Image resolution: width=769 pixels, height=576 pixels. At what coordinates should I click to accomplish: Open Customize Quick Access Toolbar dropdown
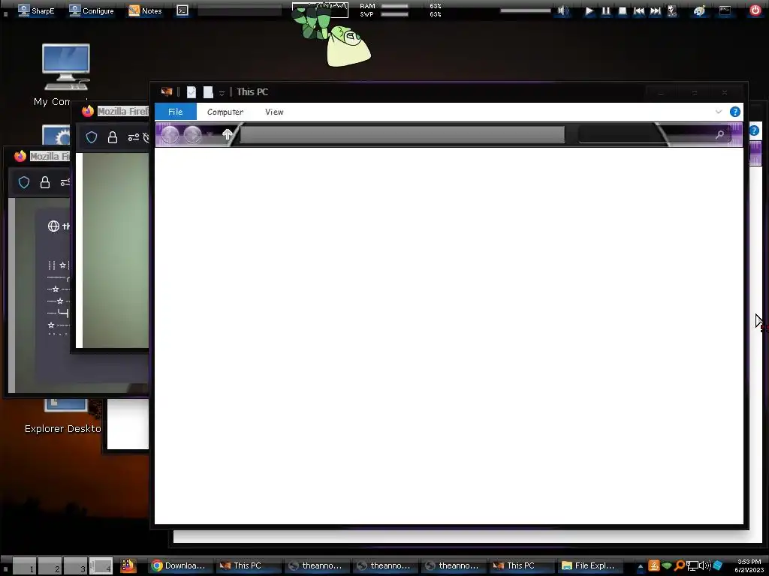[222, 92]
